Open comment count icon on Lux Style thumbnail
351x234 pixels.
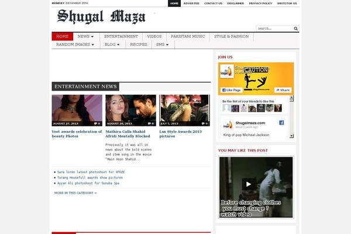204,123
